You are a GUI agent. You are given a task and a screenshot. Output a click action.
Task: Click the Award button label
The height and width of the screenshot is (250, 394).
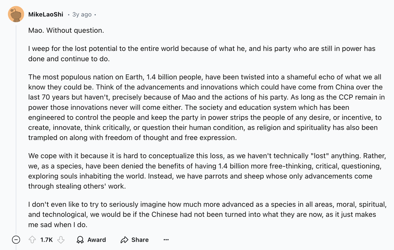[x=96, y=240]
